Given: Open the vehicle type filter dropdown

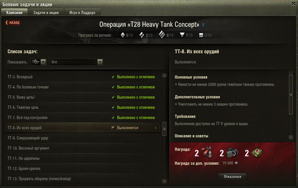Looking at the screenshot, I should [x=38, y=62].
